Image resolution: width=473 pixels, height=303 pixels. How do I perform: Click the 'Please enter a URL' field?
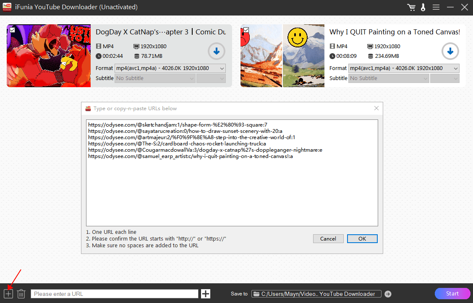tap(114, 294)
